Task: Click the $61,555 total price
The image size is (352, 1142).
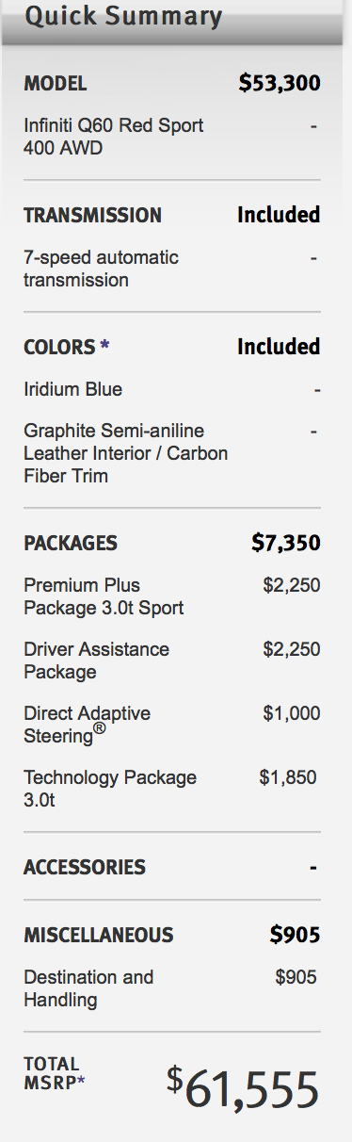Action: point(243,1090)
